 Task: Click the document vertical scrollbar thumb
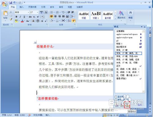pos(150,35)
